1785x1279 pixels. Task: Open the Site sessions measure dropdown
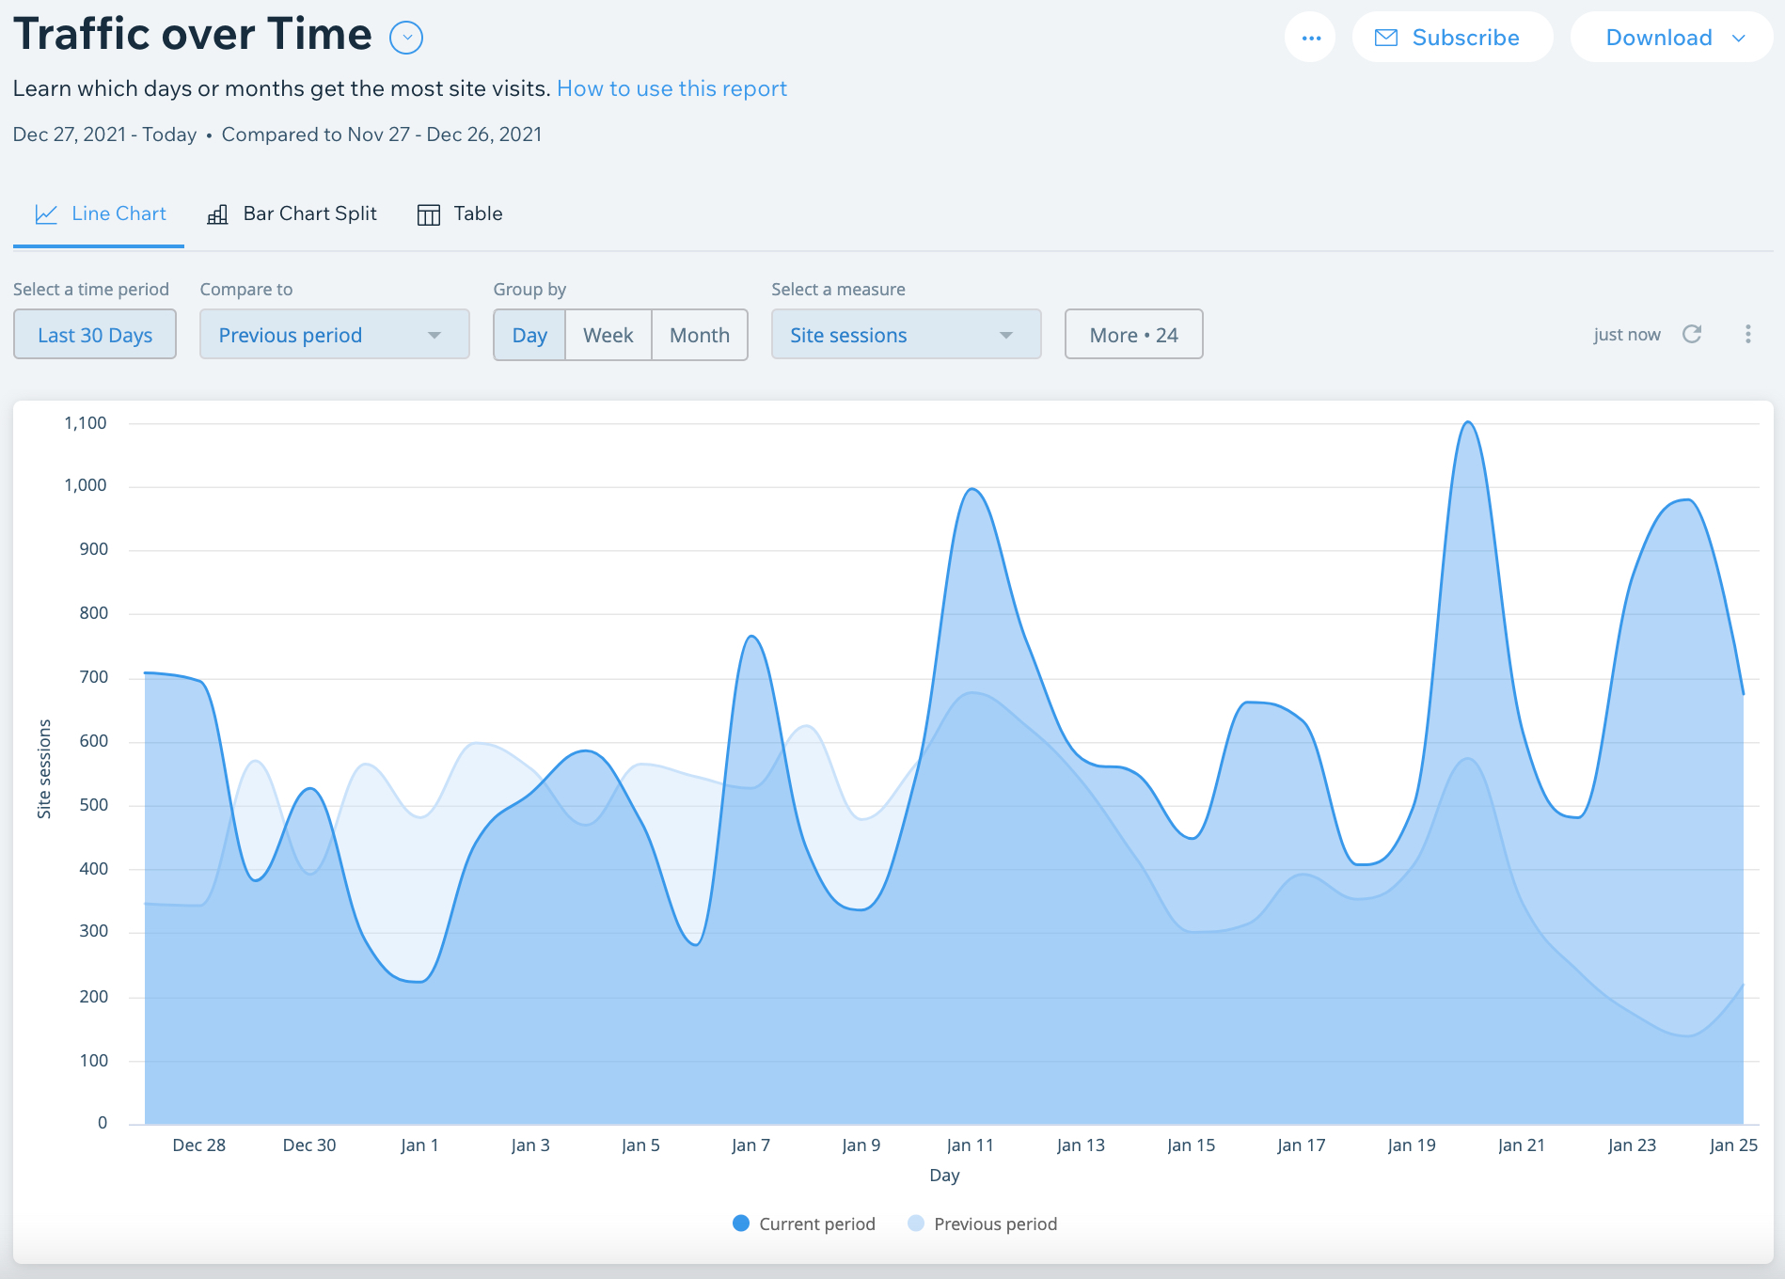pyautogui.click(x=907, y=335)
